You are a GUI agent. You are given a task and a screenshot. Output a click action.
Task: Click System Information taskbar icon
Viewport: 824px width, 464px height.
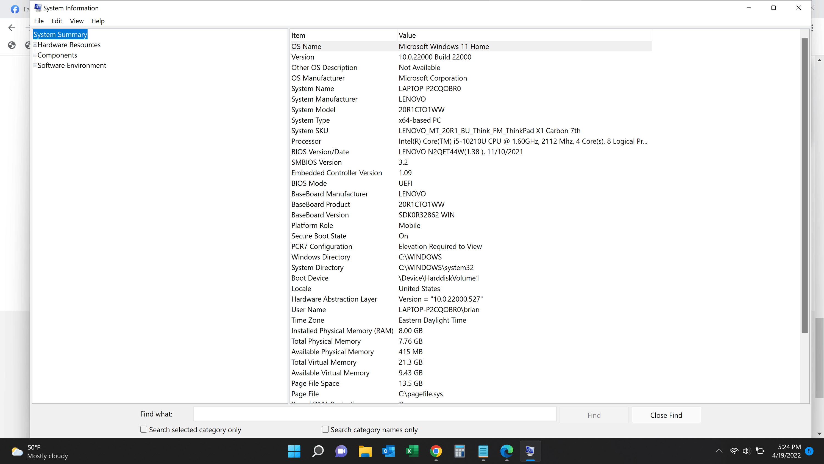(530, 451)
